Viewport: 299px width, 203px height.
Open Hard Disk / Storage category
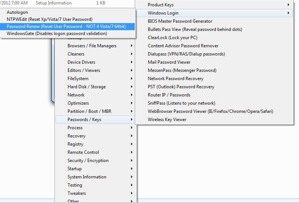click(x=95, y=86)
